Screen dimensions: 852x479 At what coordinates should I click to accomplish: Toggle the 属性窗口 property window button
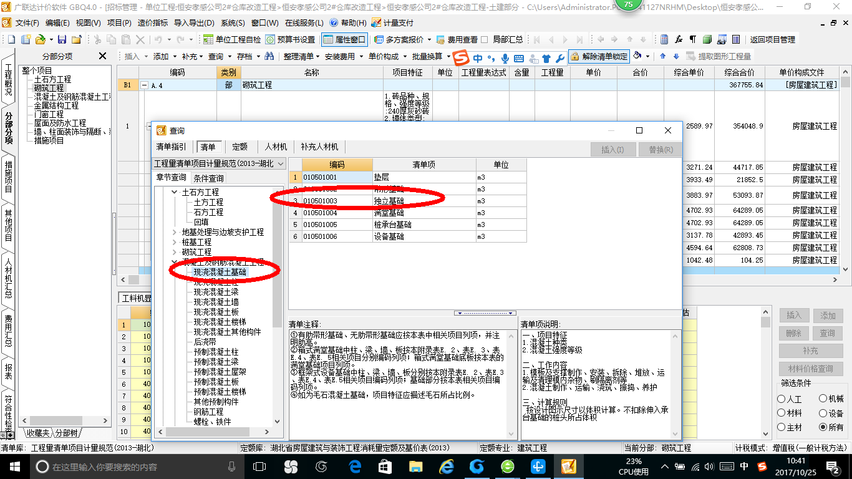pos(344,39)
